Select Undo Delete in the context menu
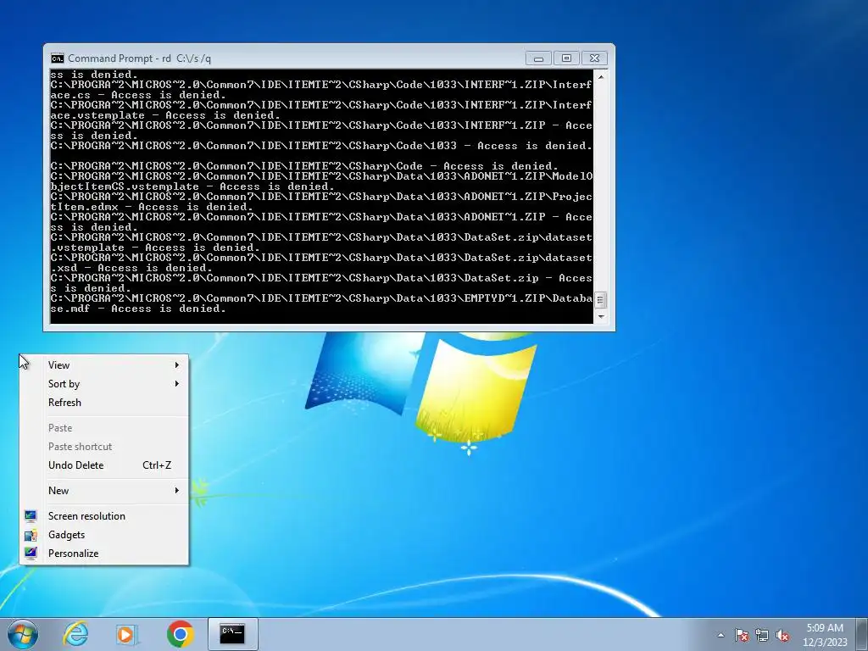868x651 pixels. 104,465
